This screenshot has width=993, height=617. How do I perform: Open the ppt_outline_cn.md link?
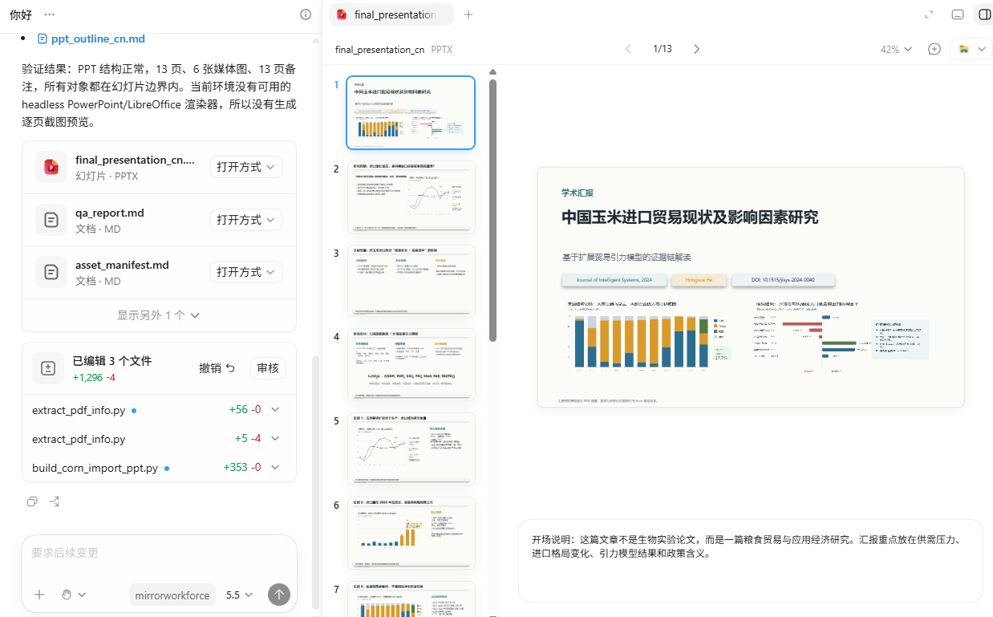pyautogui.click(x=98, y=39)
